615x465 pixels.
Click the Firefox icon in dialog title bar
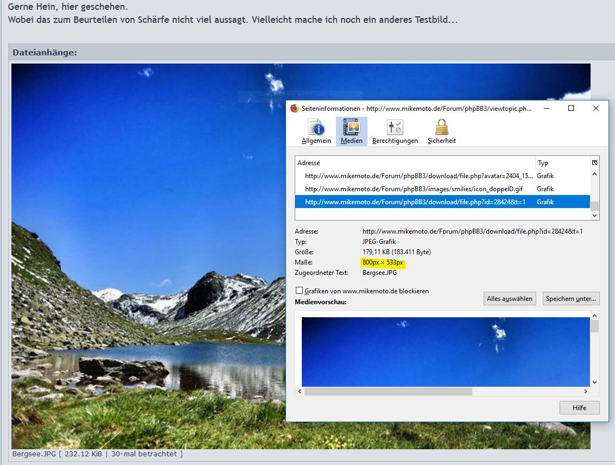(x=295, y=108)
